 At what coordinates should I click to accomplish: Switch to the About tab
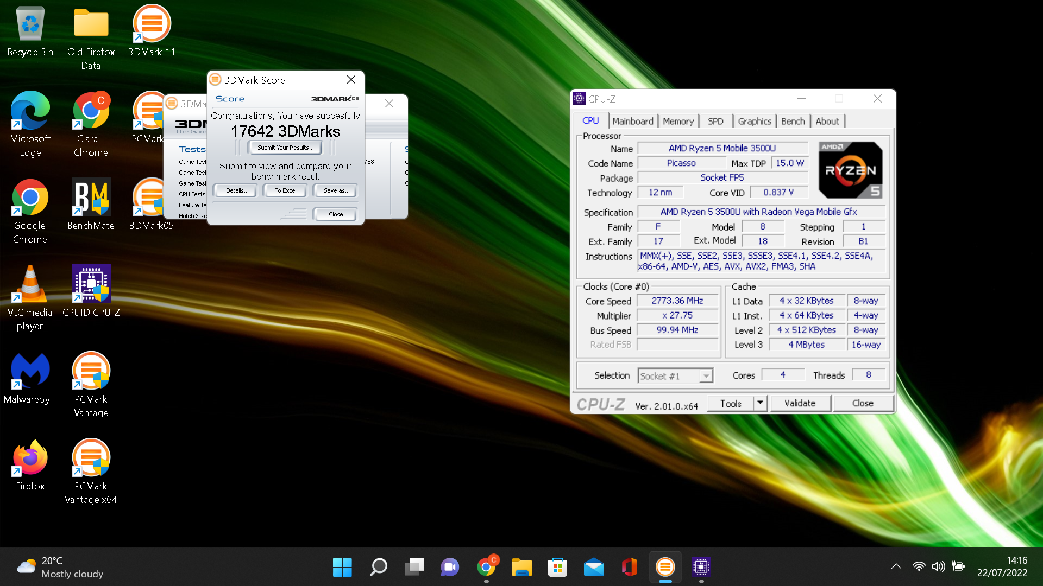[x=827, y=122]
